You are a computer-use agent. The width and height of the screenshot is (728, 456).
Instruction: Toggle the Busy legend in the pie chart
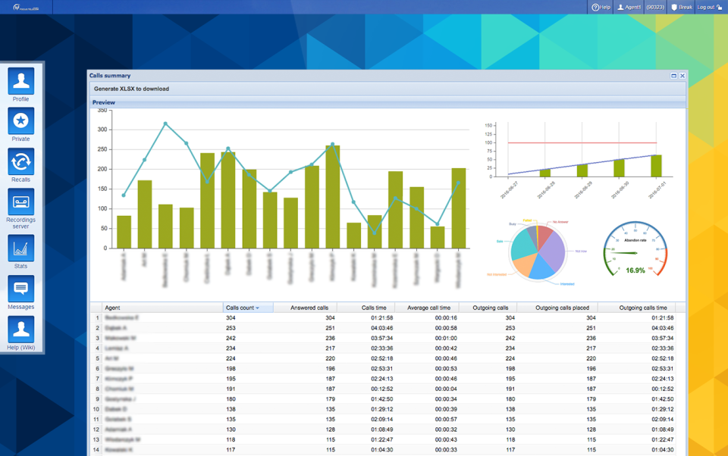(512, 224)
